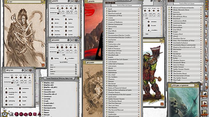209x117 pixels.
Task: Open Carnivorous Blob in NPC list
Action: (x=180, y=21)
